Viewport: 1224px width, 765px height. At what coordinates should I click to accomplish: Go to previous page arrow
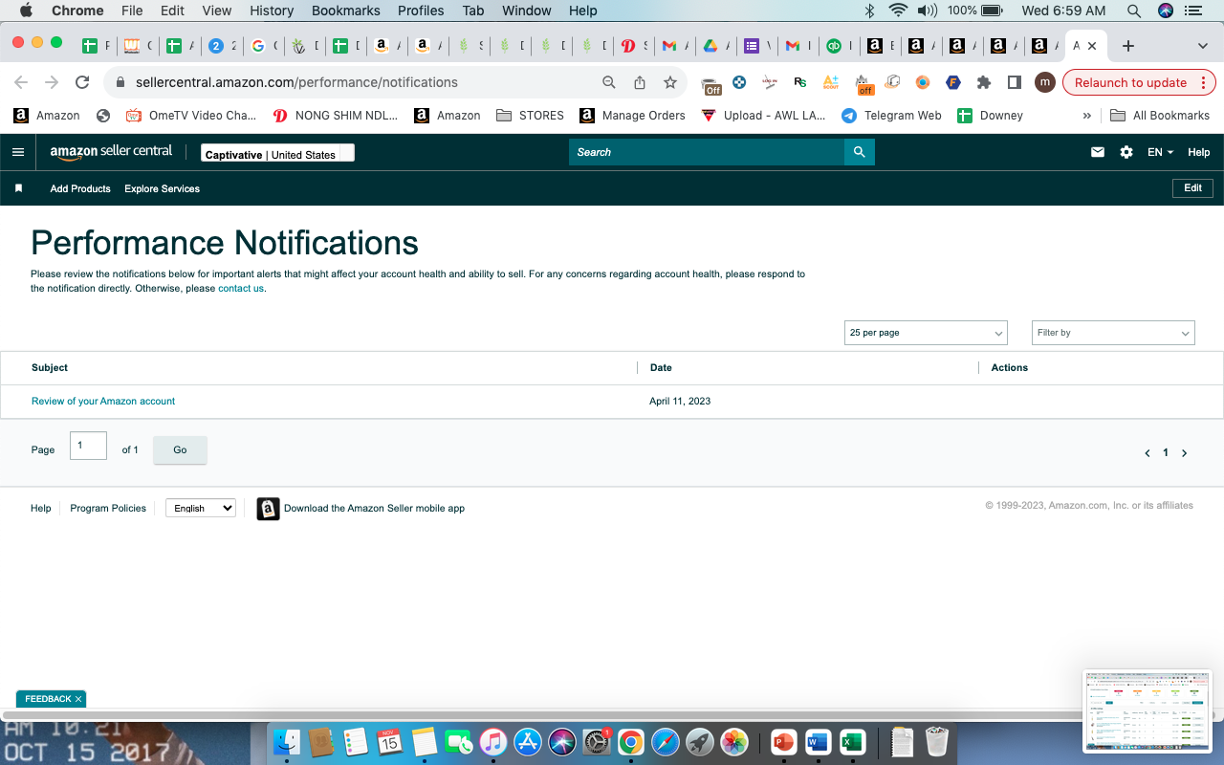1147,453
